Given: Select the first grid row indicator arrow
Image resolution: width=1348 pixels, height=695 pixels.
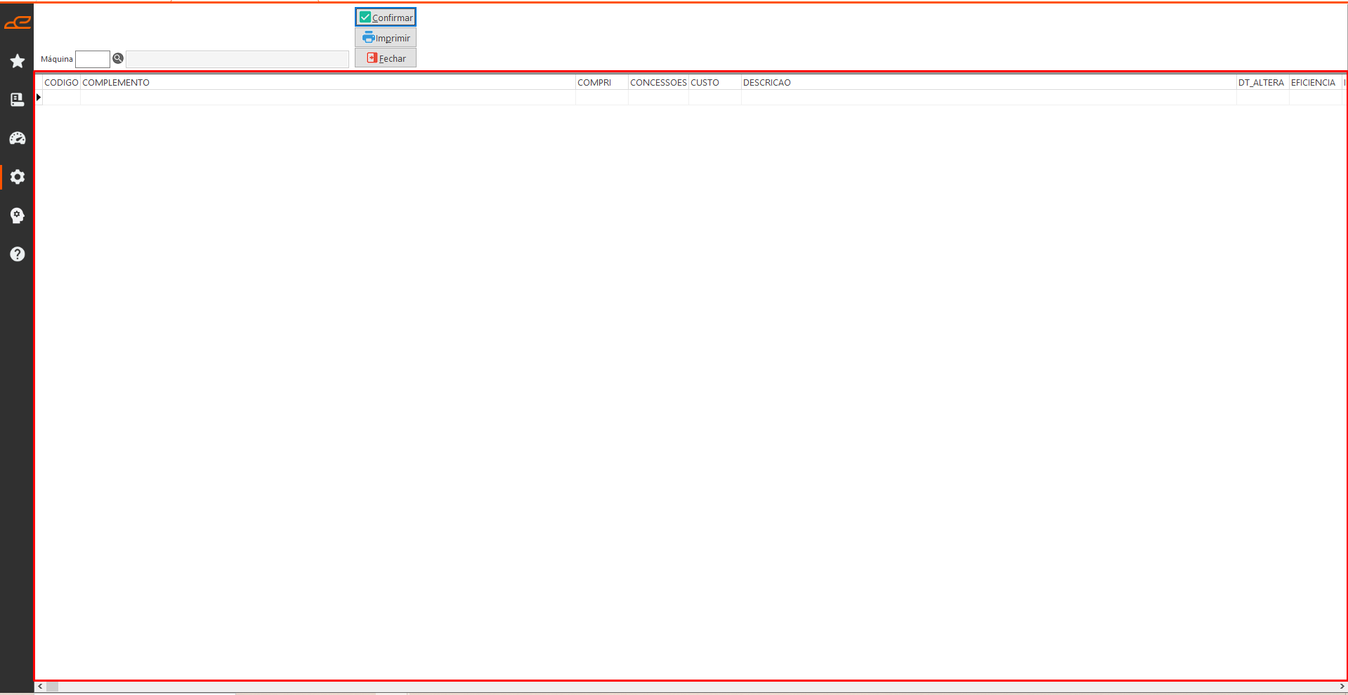Looking at the screenshot, I should click(x=39, y=98).
